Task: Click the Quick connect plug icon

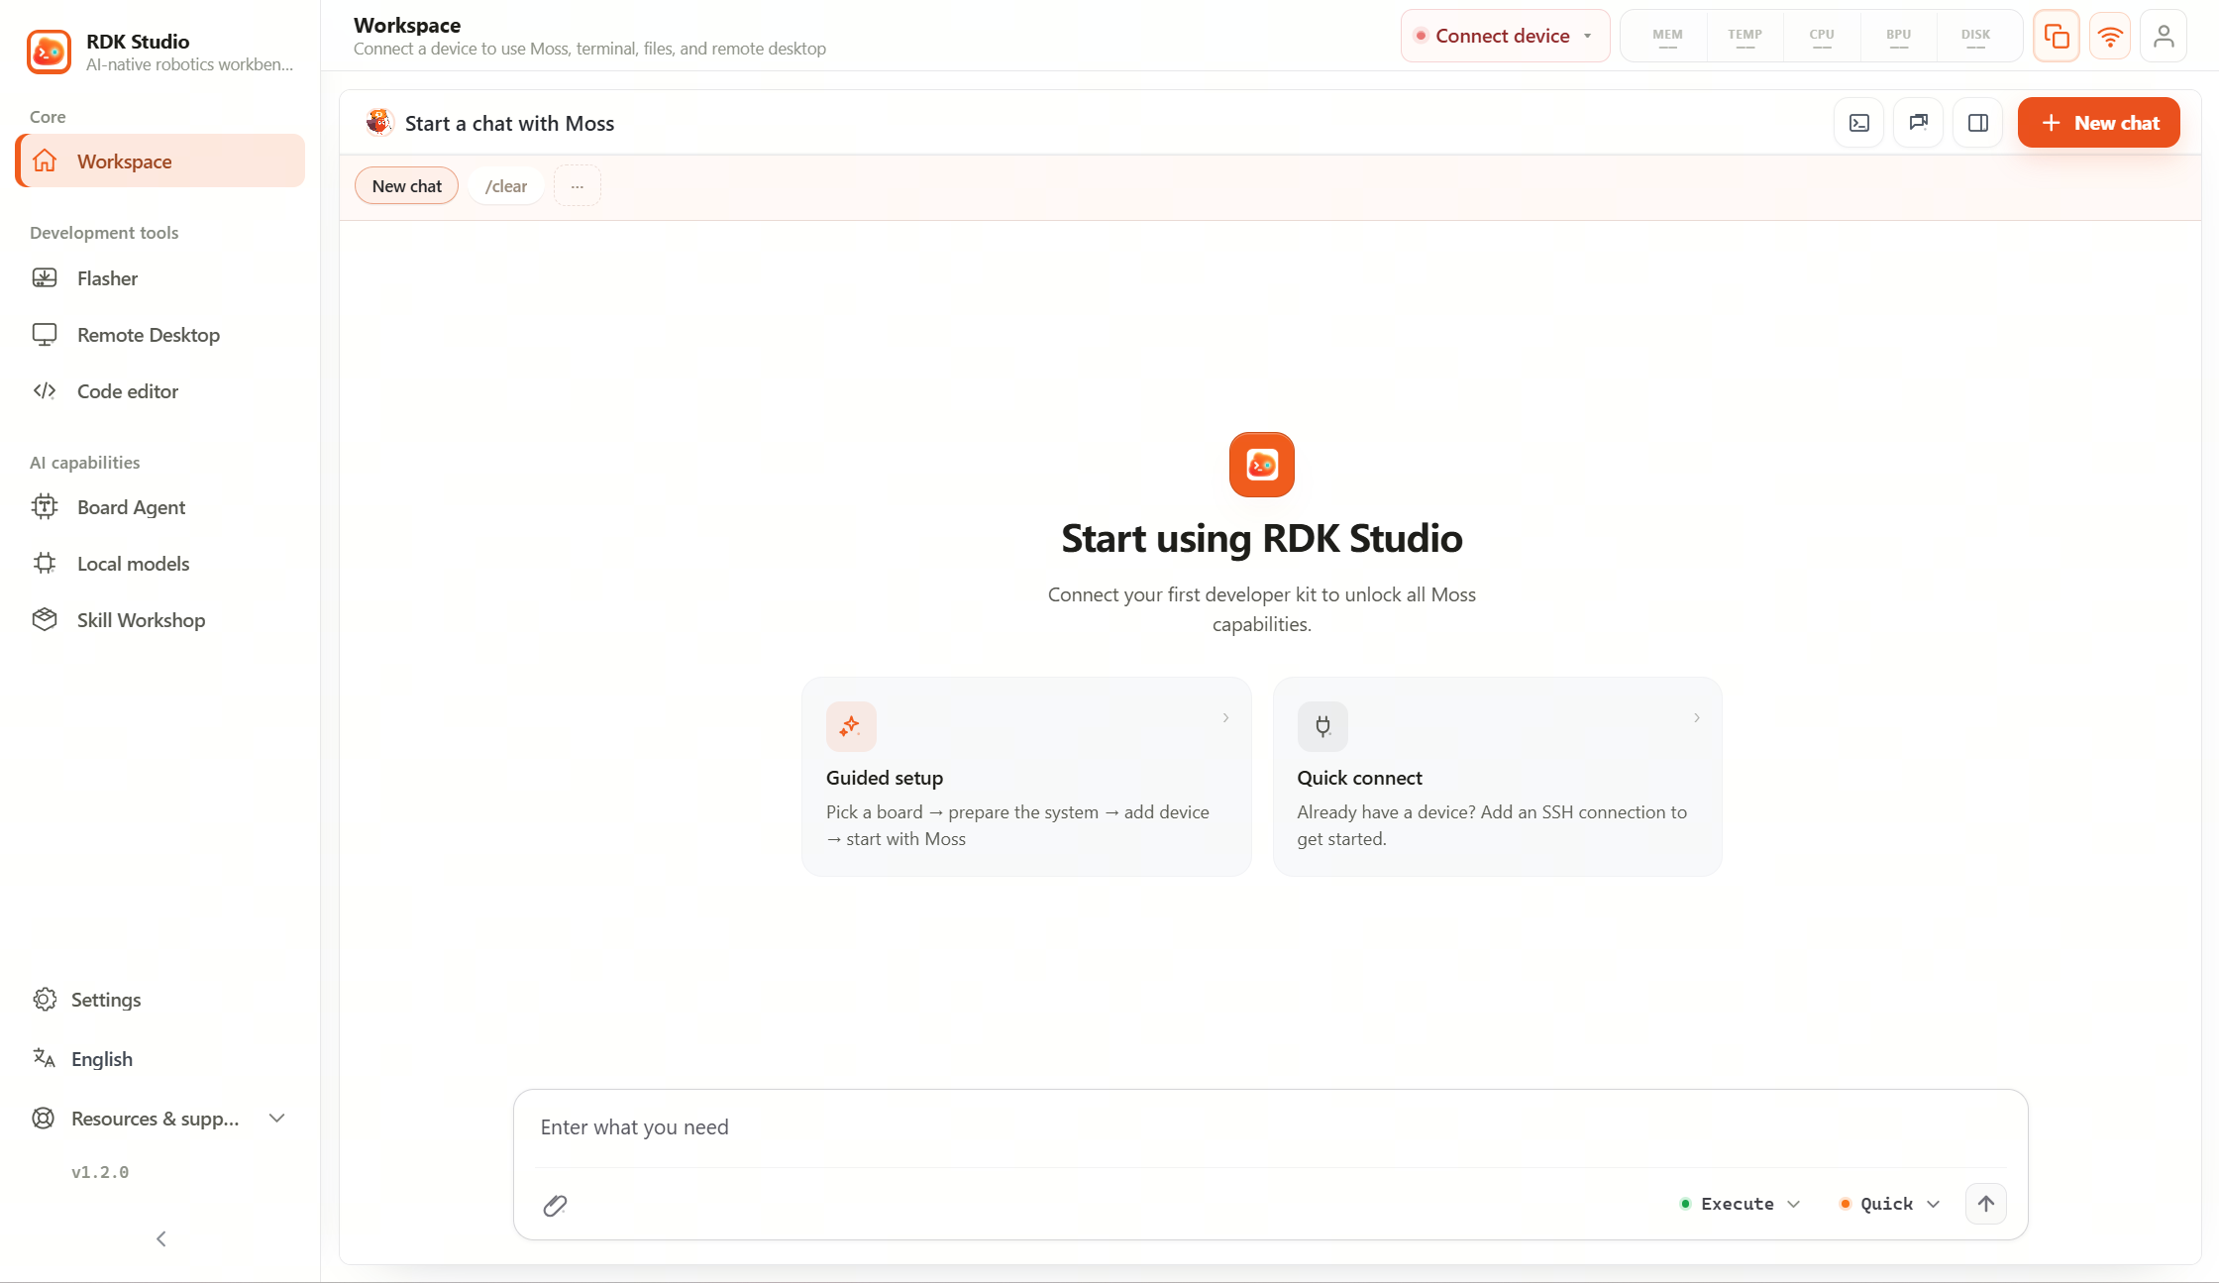Action: coord(1322,726)
